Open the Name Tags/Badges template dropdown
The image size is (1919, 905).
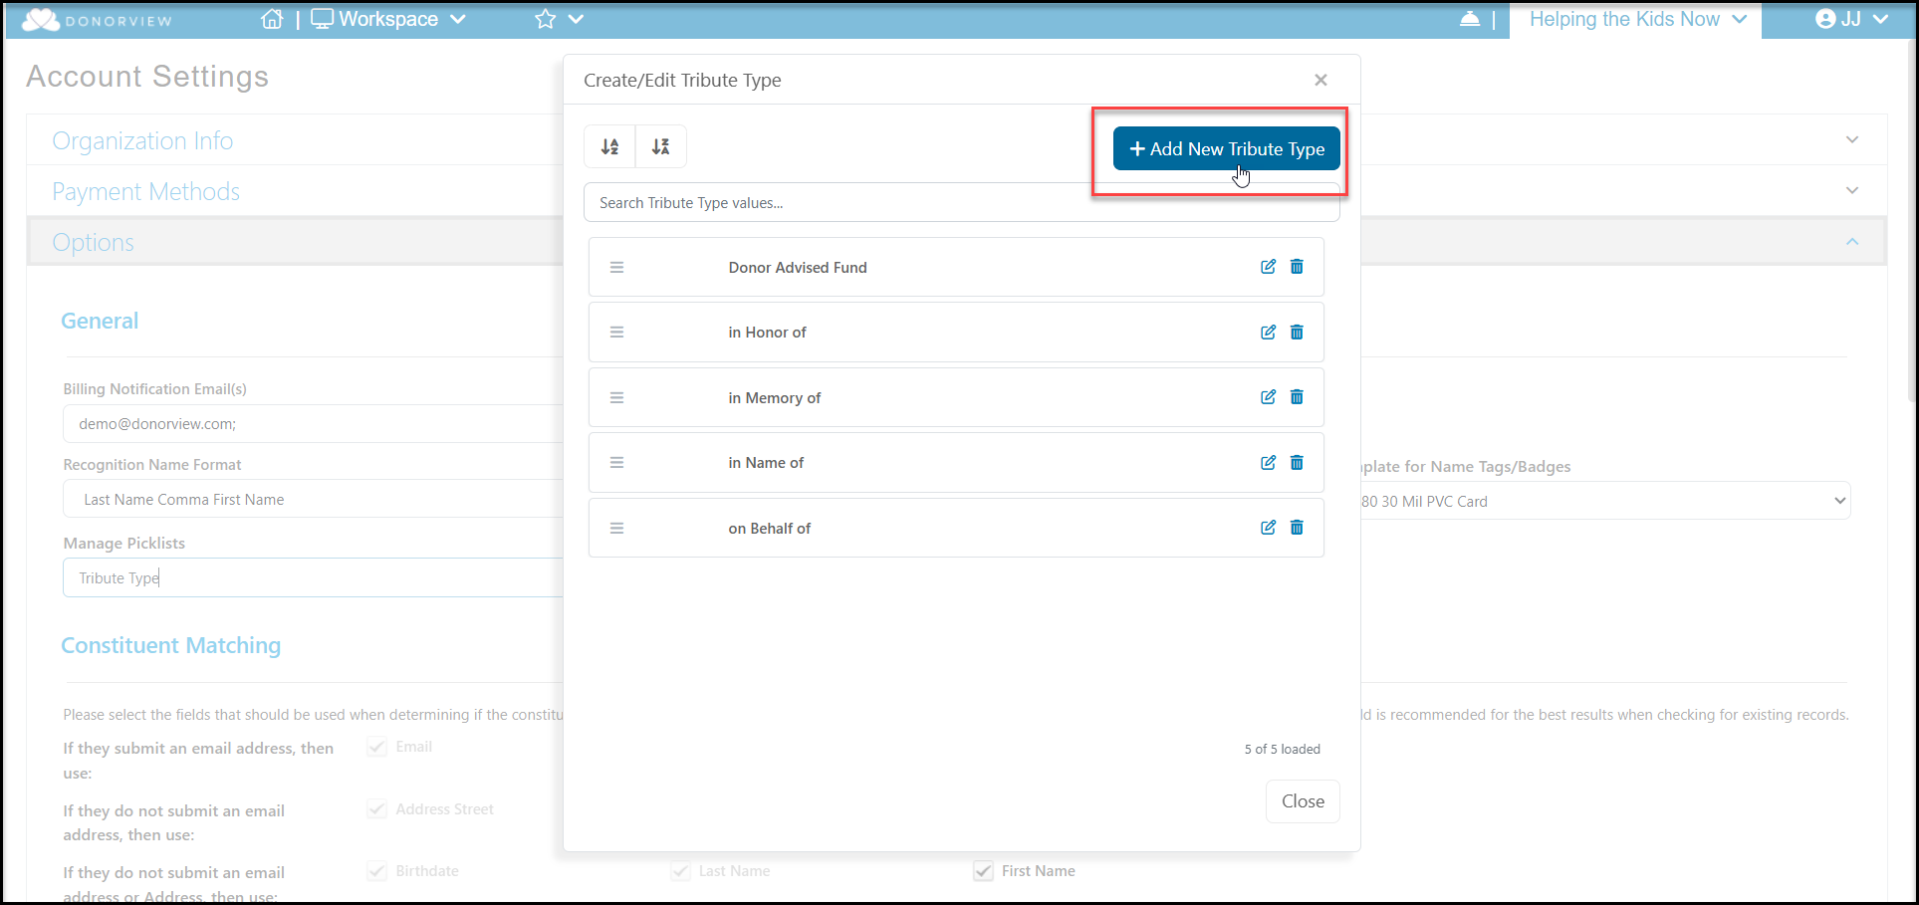(x=1605, y=501)
